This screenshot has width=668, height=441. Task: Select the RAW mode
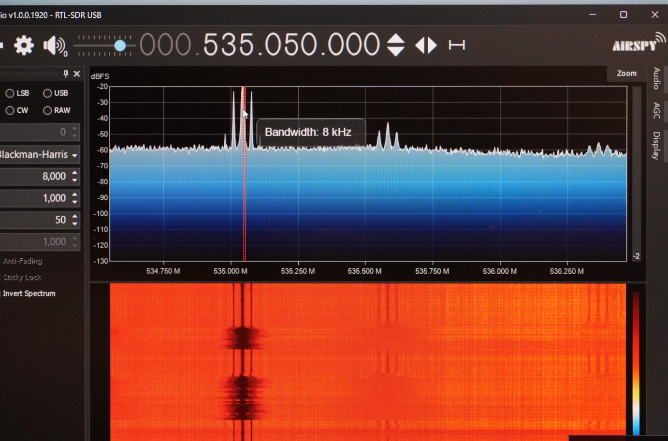click(57, 110)
